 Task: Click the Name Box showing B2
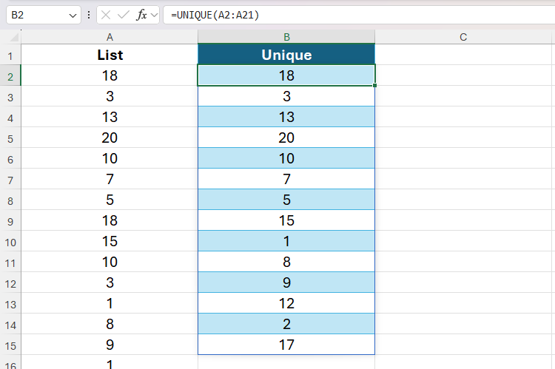[x=37, y=15]
